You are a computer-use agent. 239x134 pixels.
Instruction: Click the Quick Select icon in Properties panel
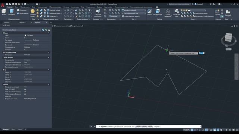[49, 30]
